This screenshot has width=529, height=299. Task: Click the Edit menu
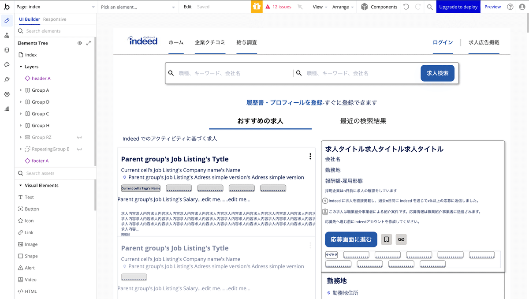[187, 7]
